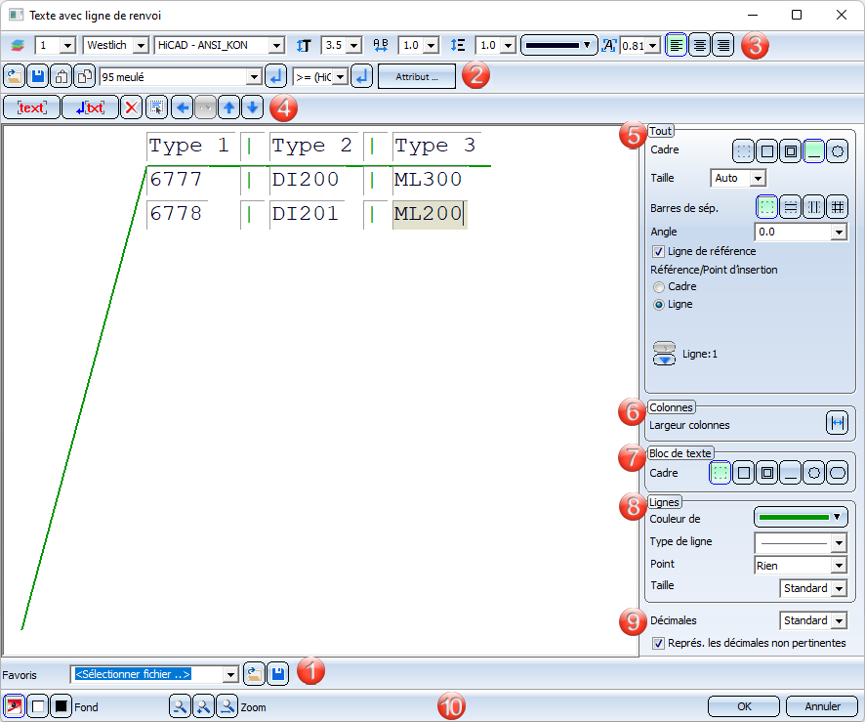This screenshot has height=722, width=865.
Task: Click the enter arrow left of Attribut button
Action: [x=362, y=76]
